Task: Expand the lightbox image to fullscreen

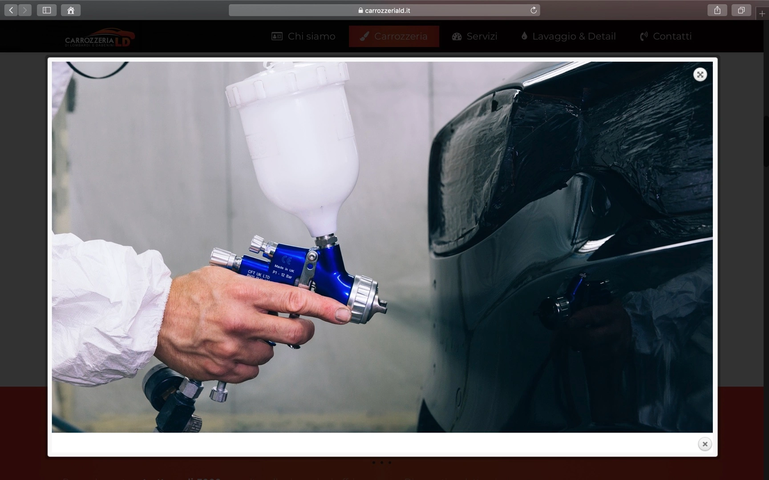Action: [x=700, y=75]
